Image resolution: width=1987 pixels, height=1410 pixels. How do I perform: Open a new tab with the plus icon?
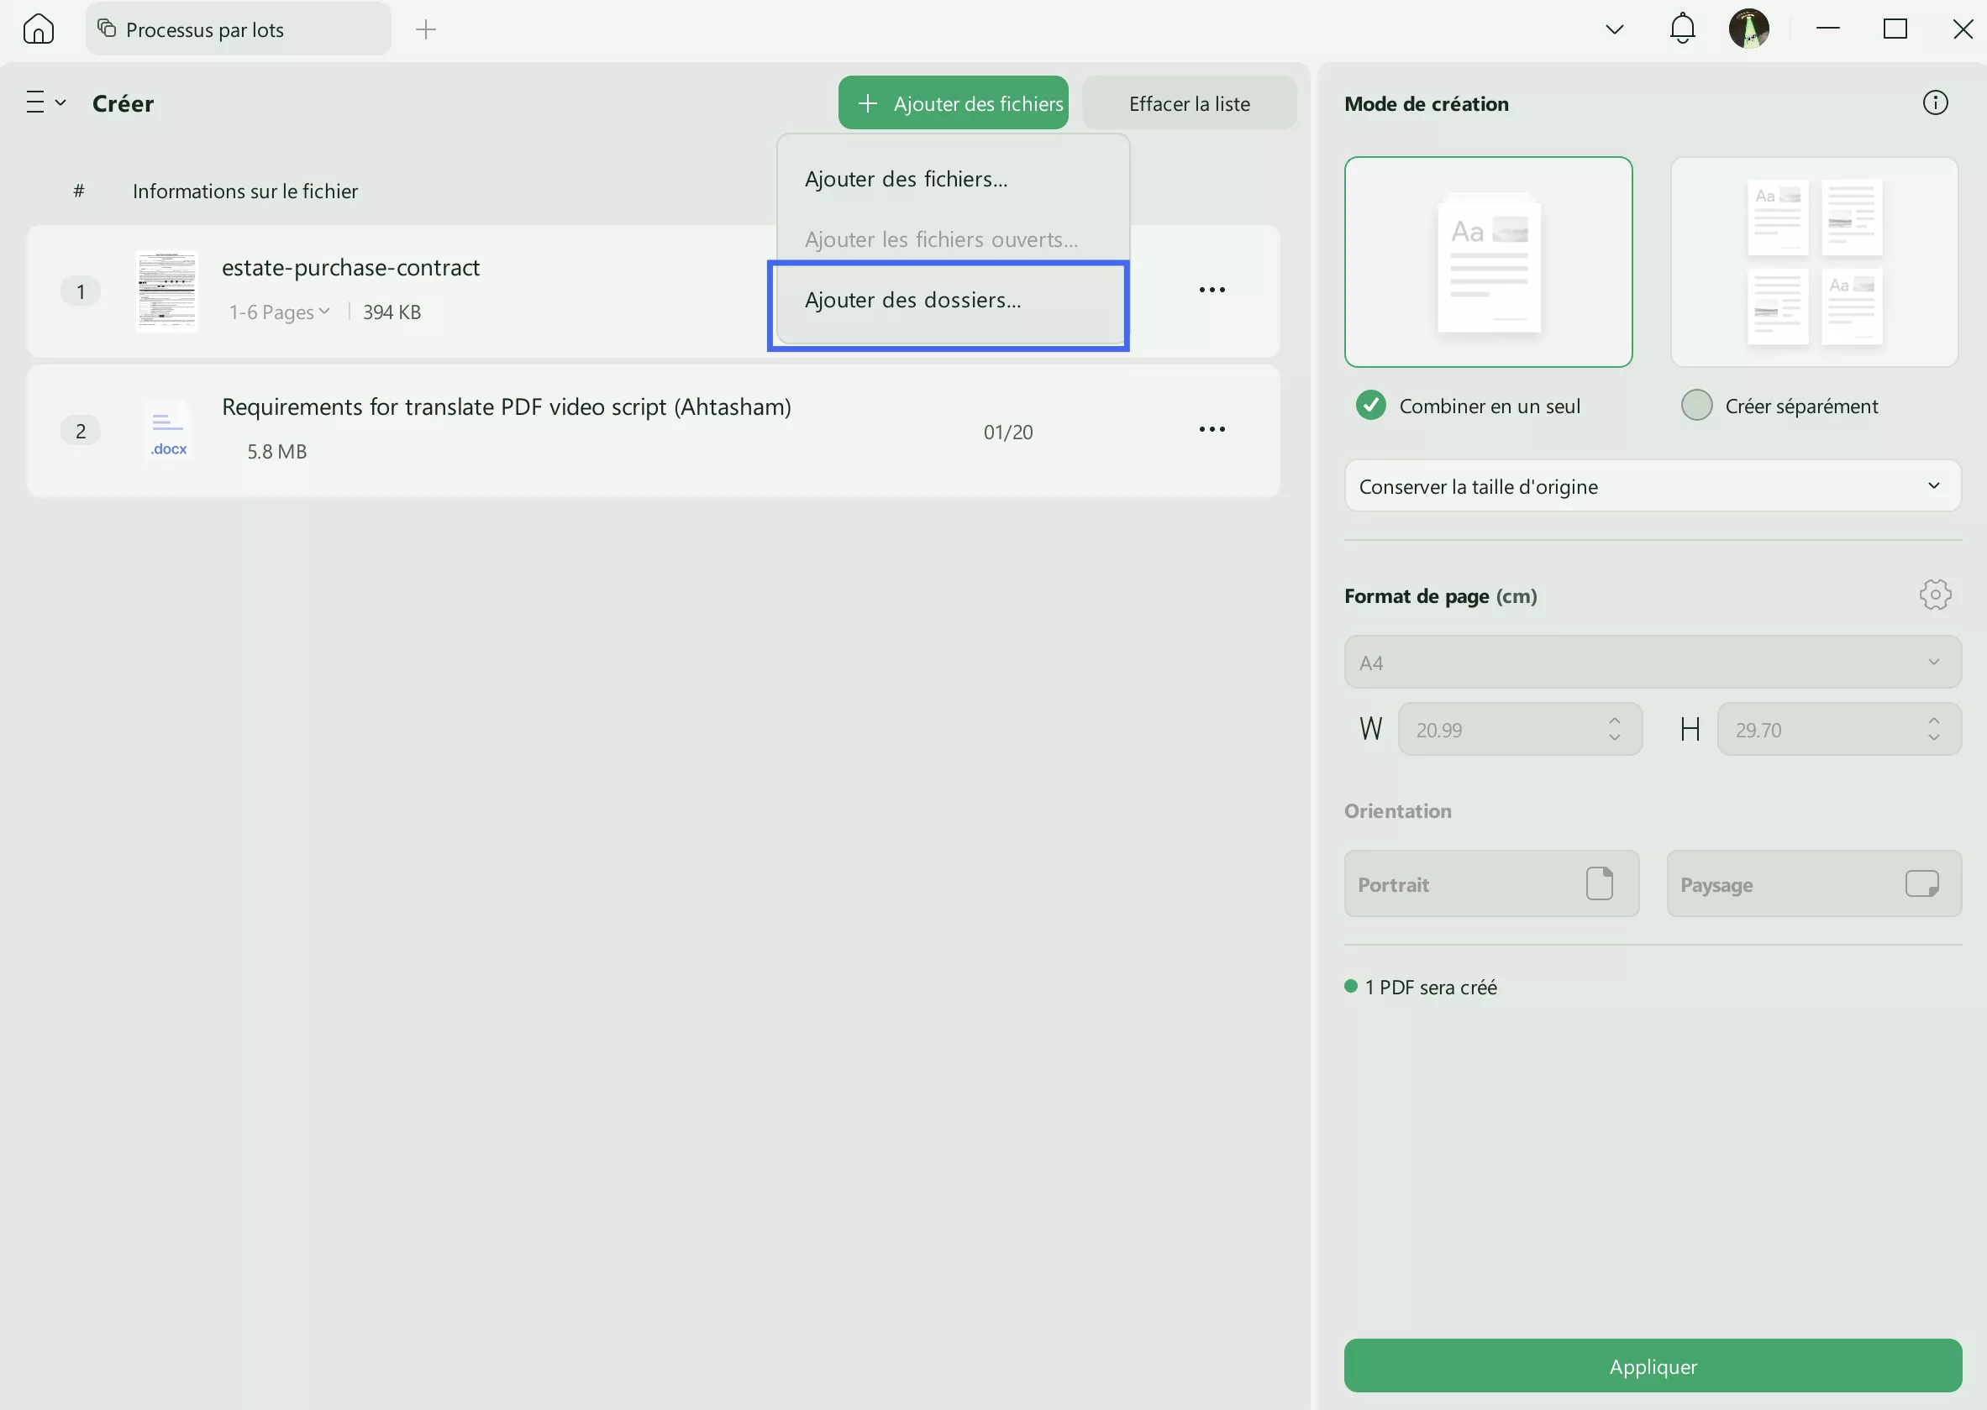(x=425, y=29)
